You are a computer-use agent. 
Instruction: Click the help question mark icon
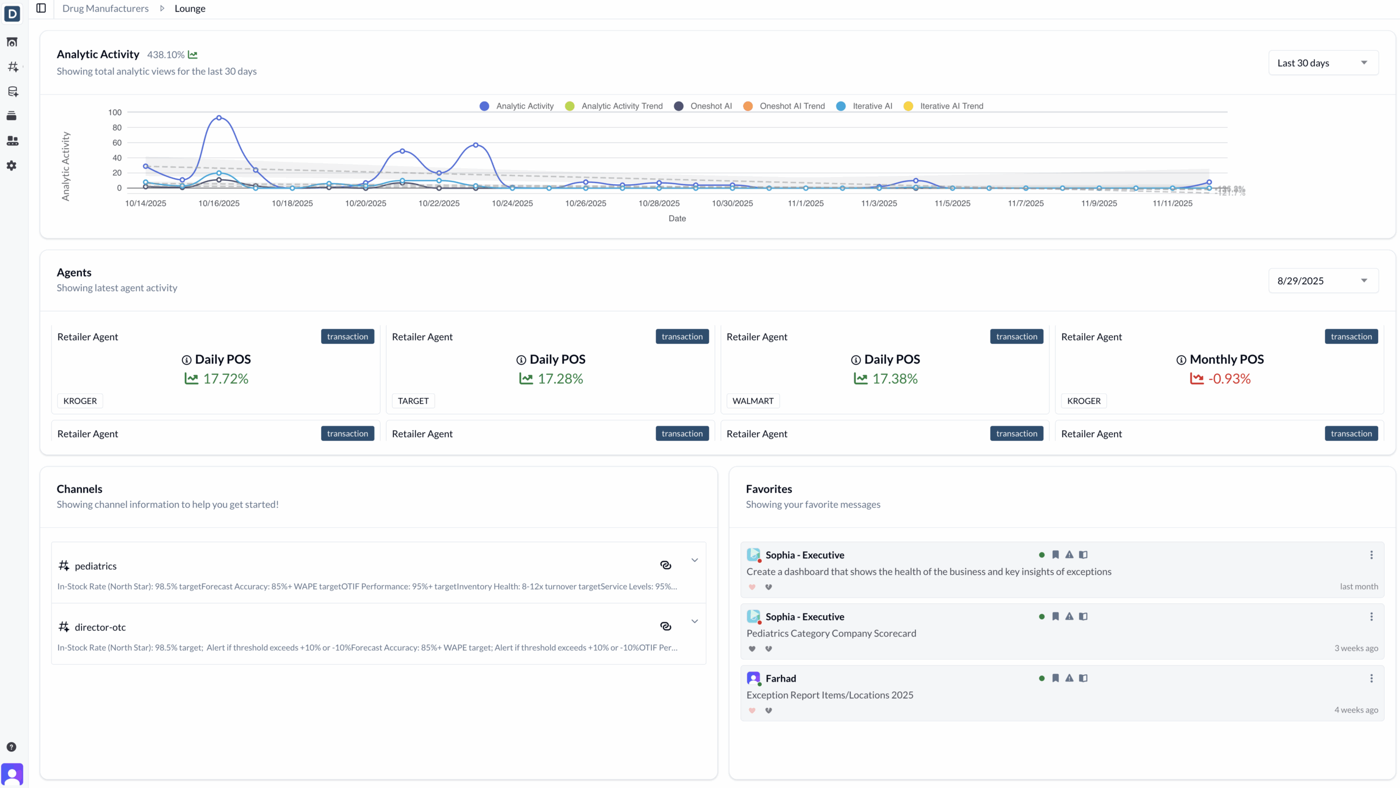point(11,747)
